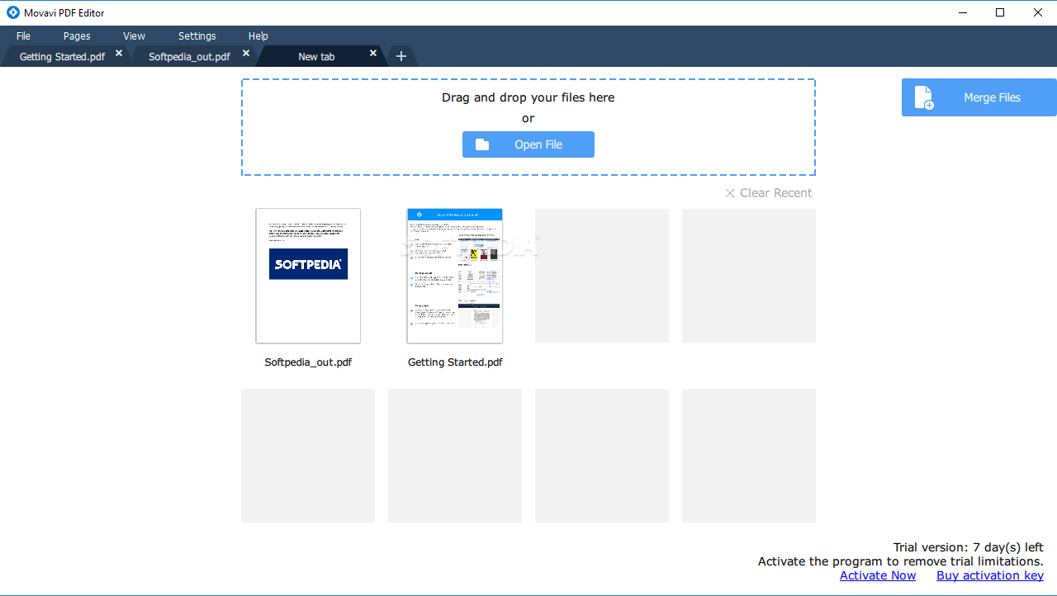The width and height of the screenshot is (1057, 596).
Task: Show the Help menu
Action: click(258, 36)
